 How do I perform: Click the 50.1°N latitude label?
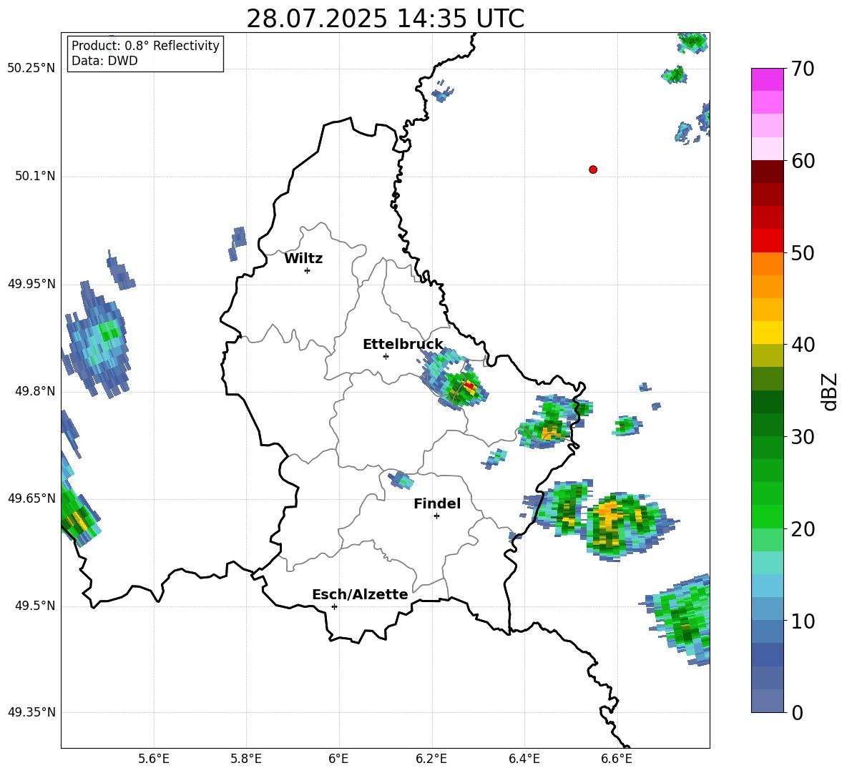tap(35, 177)
